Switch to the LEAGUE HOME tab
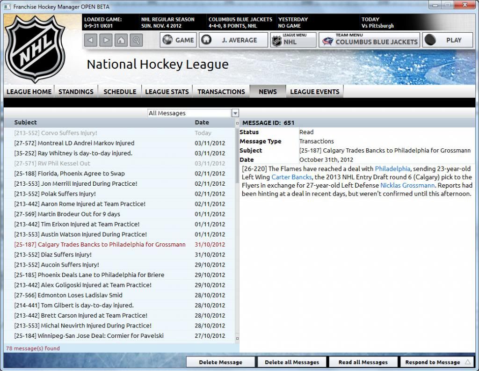The image size is (479, 371). point(29,92)
